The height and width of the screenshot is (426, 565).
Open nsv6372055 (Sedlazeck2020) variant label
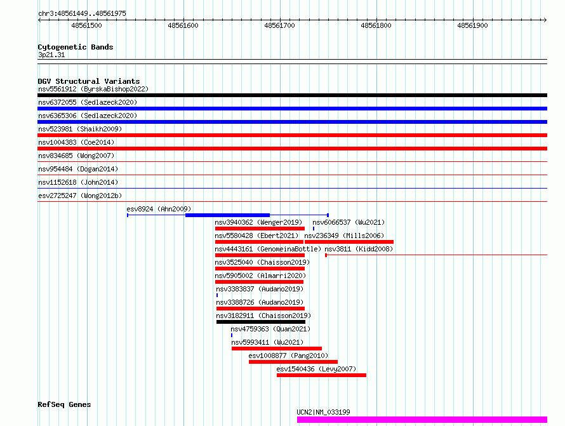88,102
